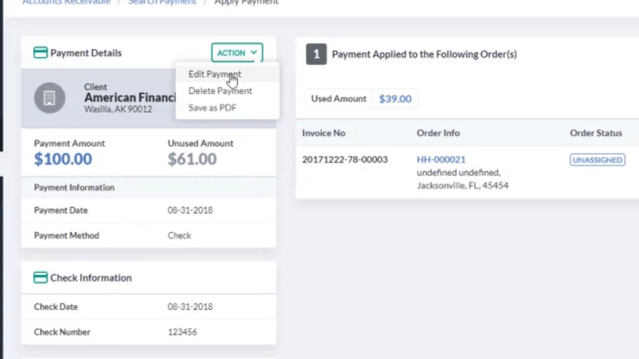Choose Delete Payment from Action menu
The image size is (639, 359).
pos(220,90)
